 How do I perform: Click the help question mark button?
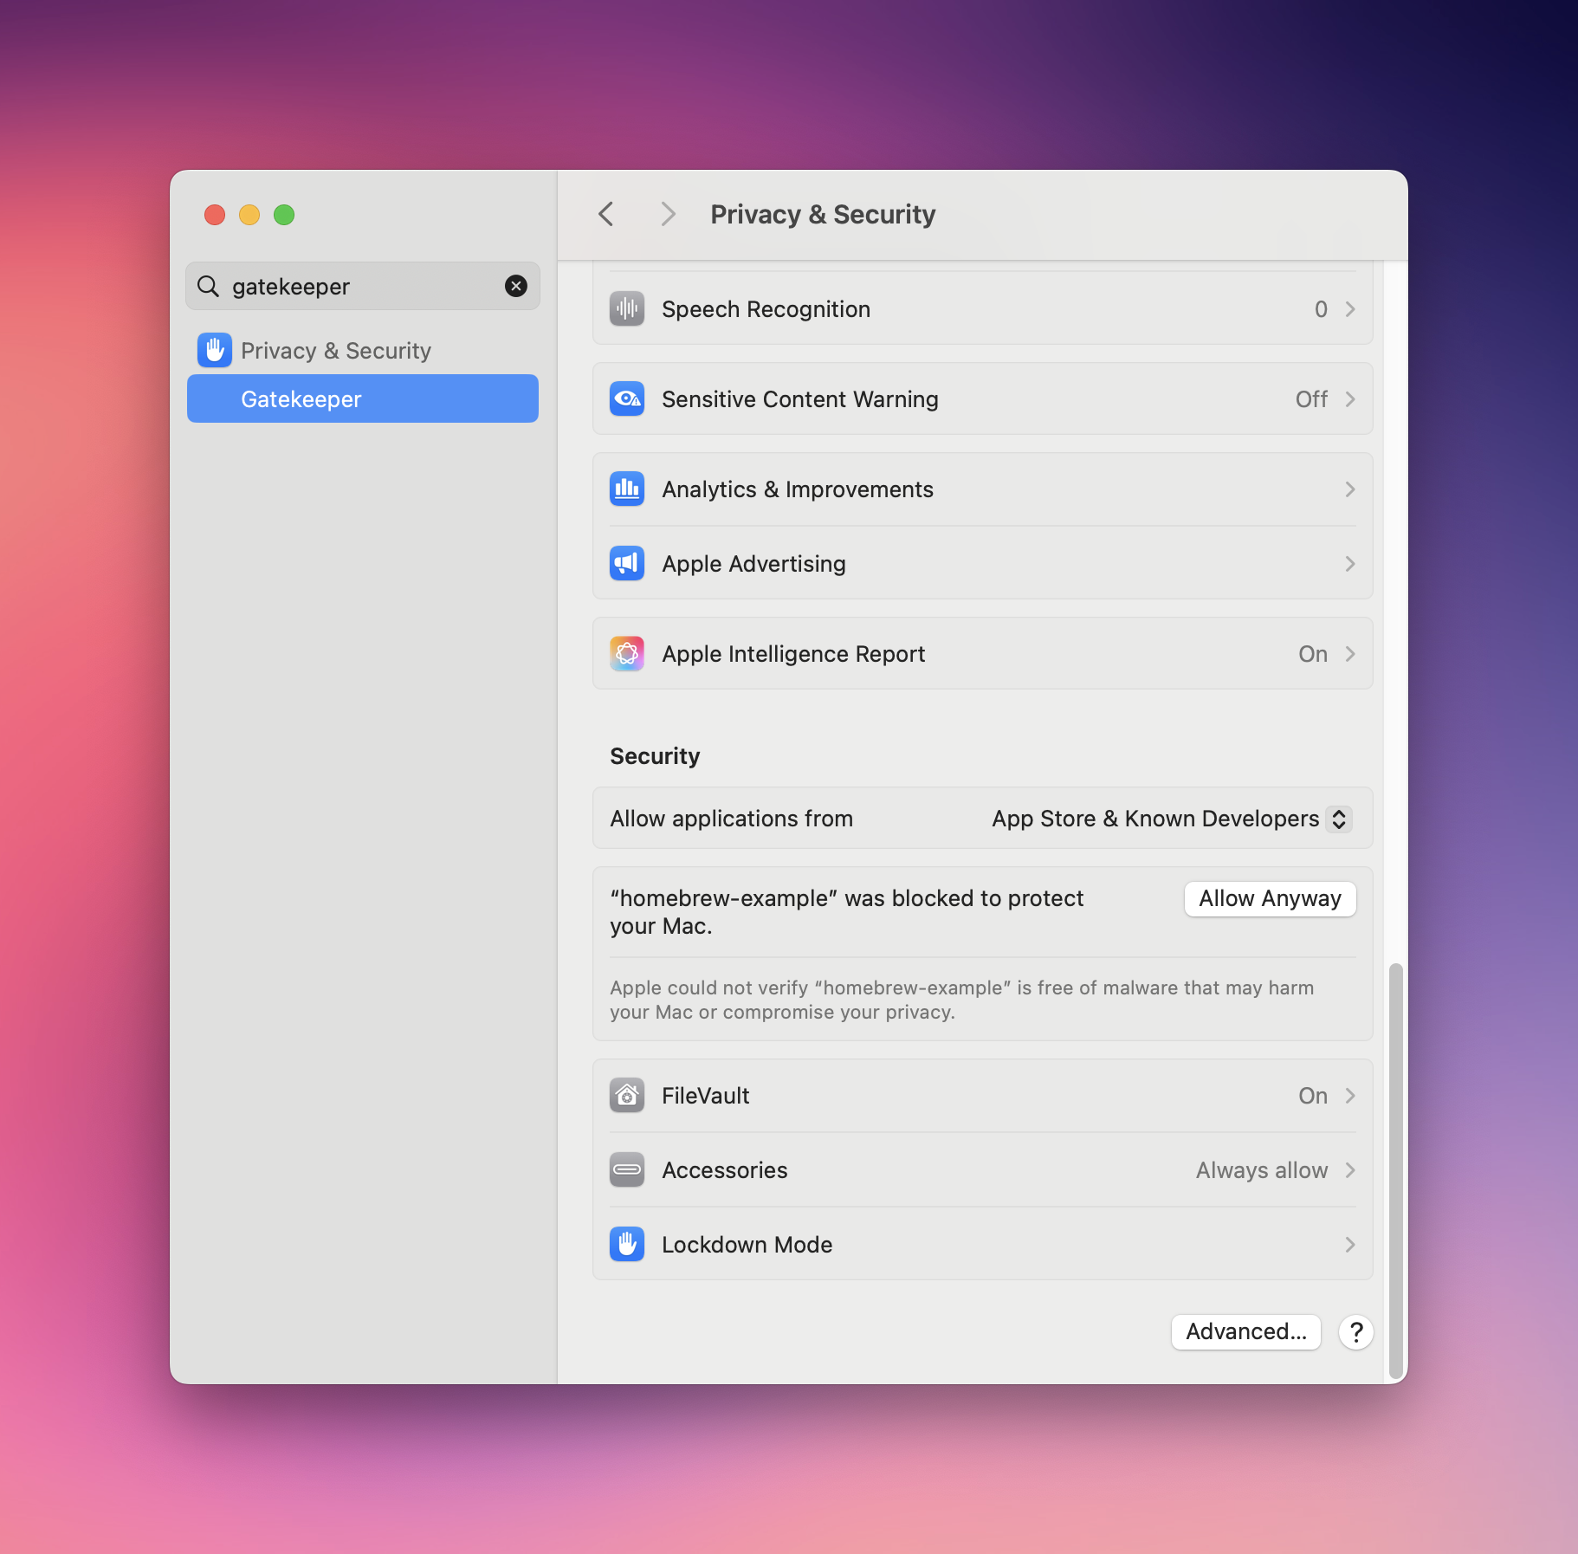coord(1355,1332)
